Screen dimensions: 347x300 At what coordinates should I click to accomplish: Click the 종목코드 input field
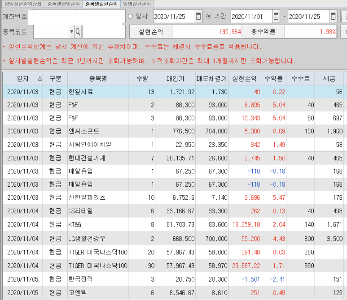51,32
